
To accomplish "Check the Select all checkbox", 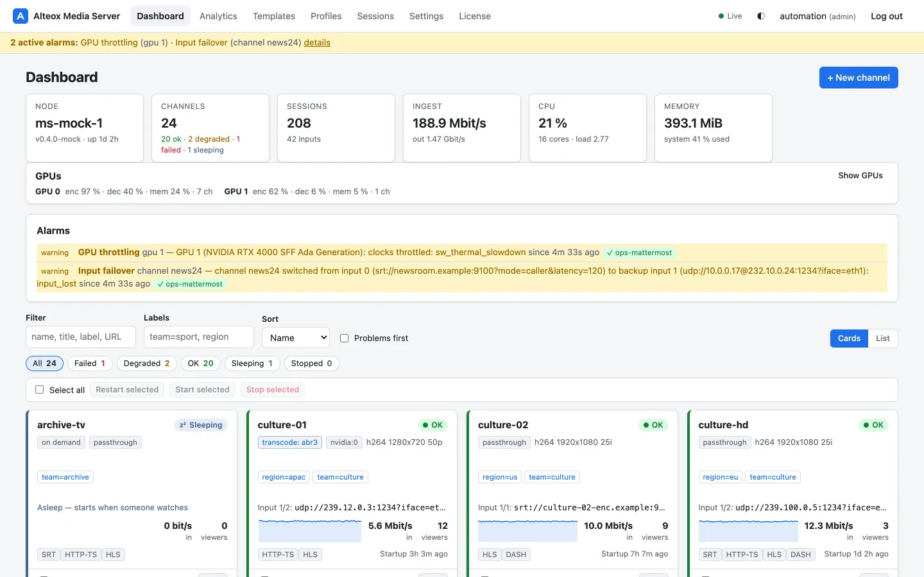I will (40, 390).
